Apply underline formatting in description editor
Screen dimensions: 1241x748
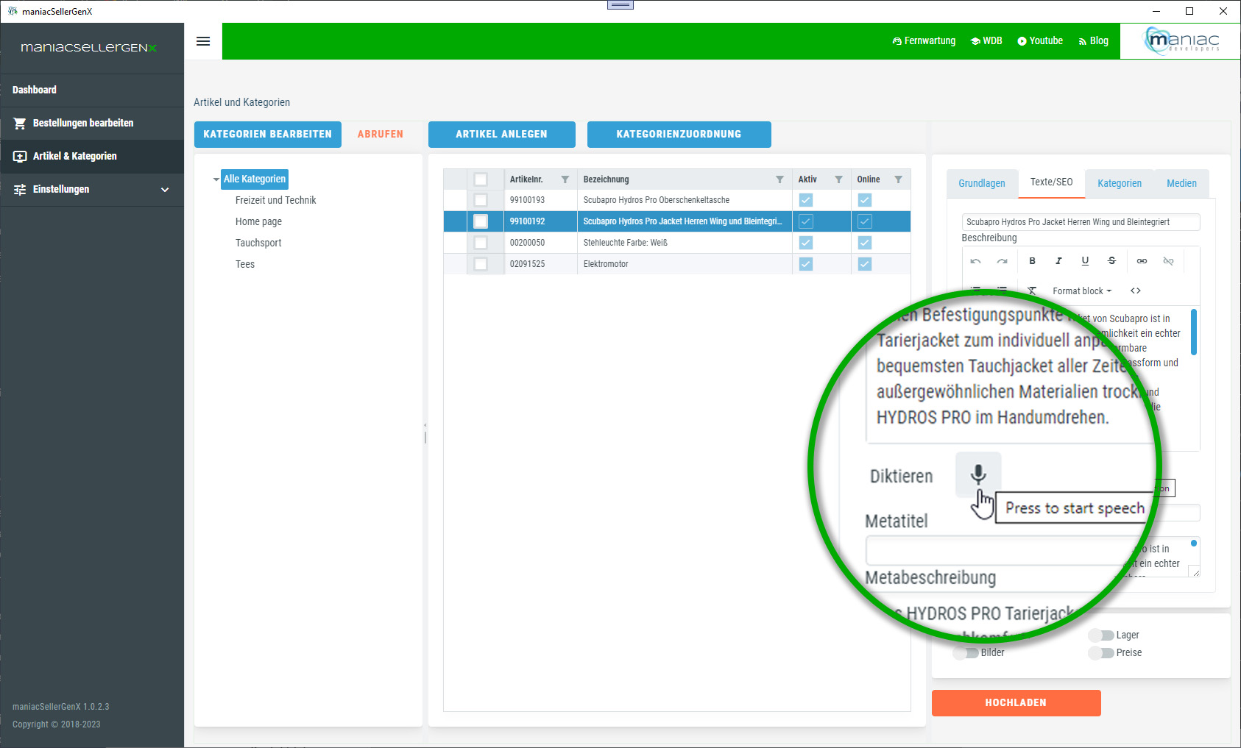[1085, 261]
